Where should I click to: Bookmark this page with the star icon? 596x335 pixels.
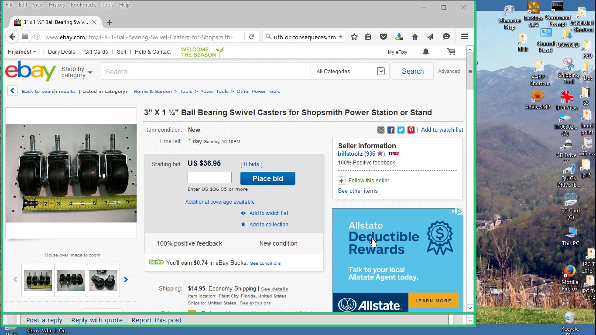coord(354,37)
